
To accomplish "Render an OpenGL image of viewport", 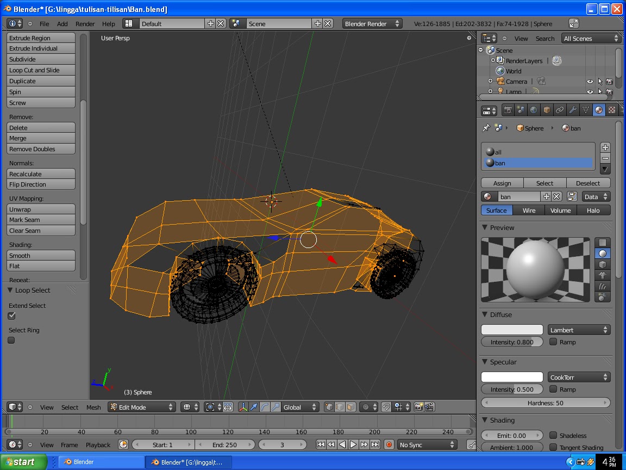I will [x=418, y=407].
